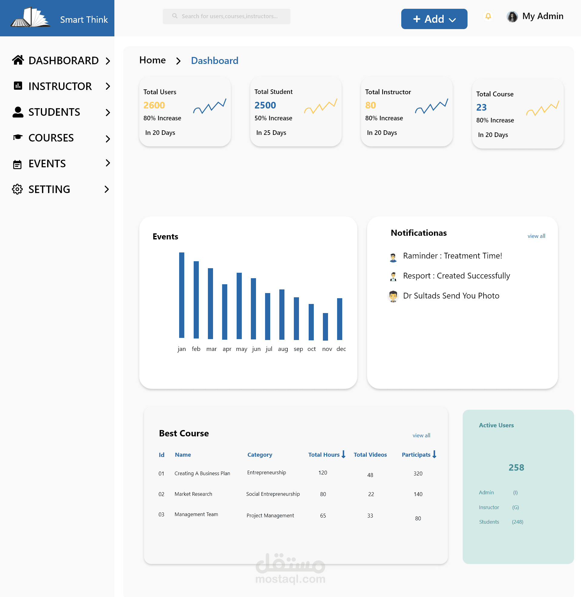This screenshot has height=597, width=581.
Task: Click the Setting gear icon
Action: (x=17, y=189)
